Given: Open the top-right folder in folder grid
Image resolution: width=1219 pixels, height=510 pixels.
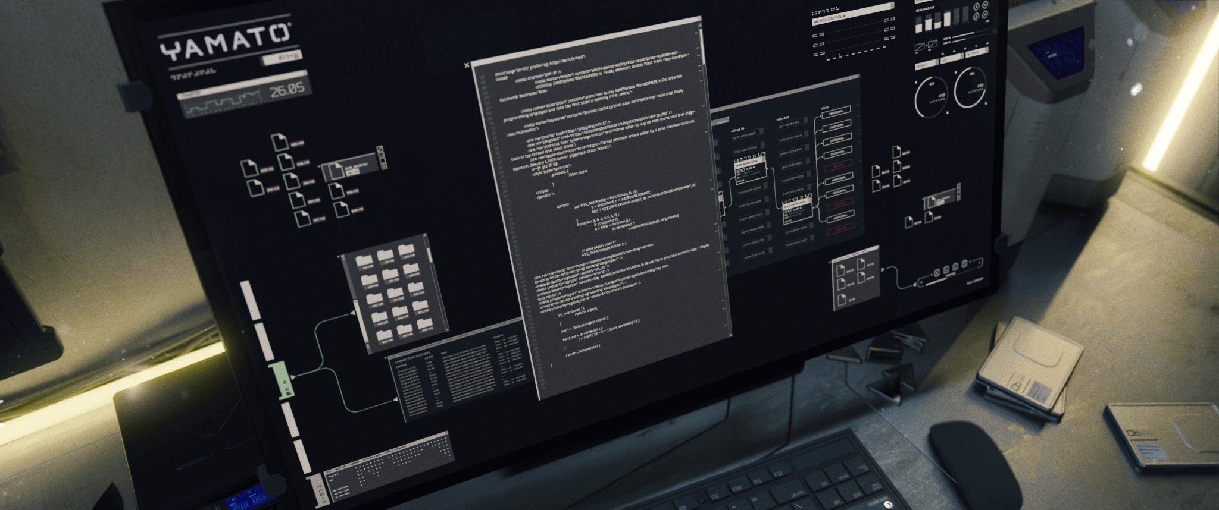Looking at the screenshot, I should (407, 250).
